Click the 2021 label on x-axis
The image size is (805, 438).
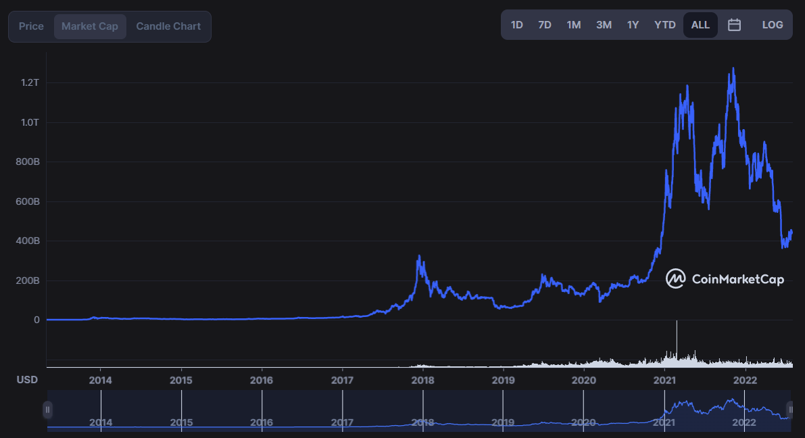click(664, 381)
